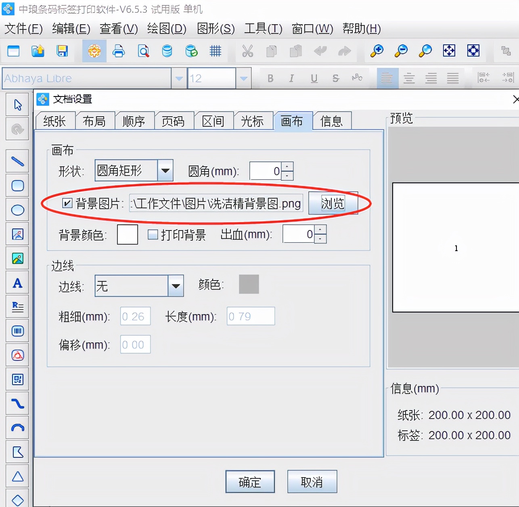Uncheck the 背景图片 checkbox

coord(67,203)
